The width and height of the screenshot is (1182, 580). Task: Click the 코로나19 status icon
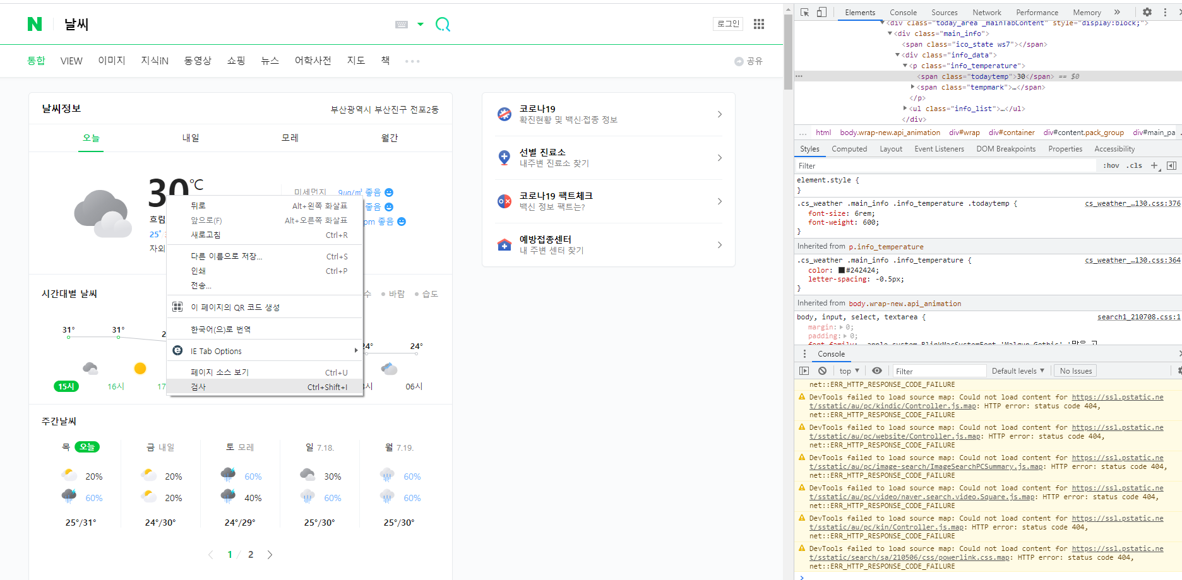[x=504, y=114]
